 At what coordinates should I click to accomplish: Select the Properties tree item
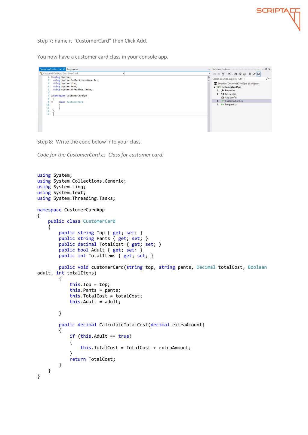[x=230, y=90]
